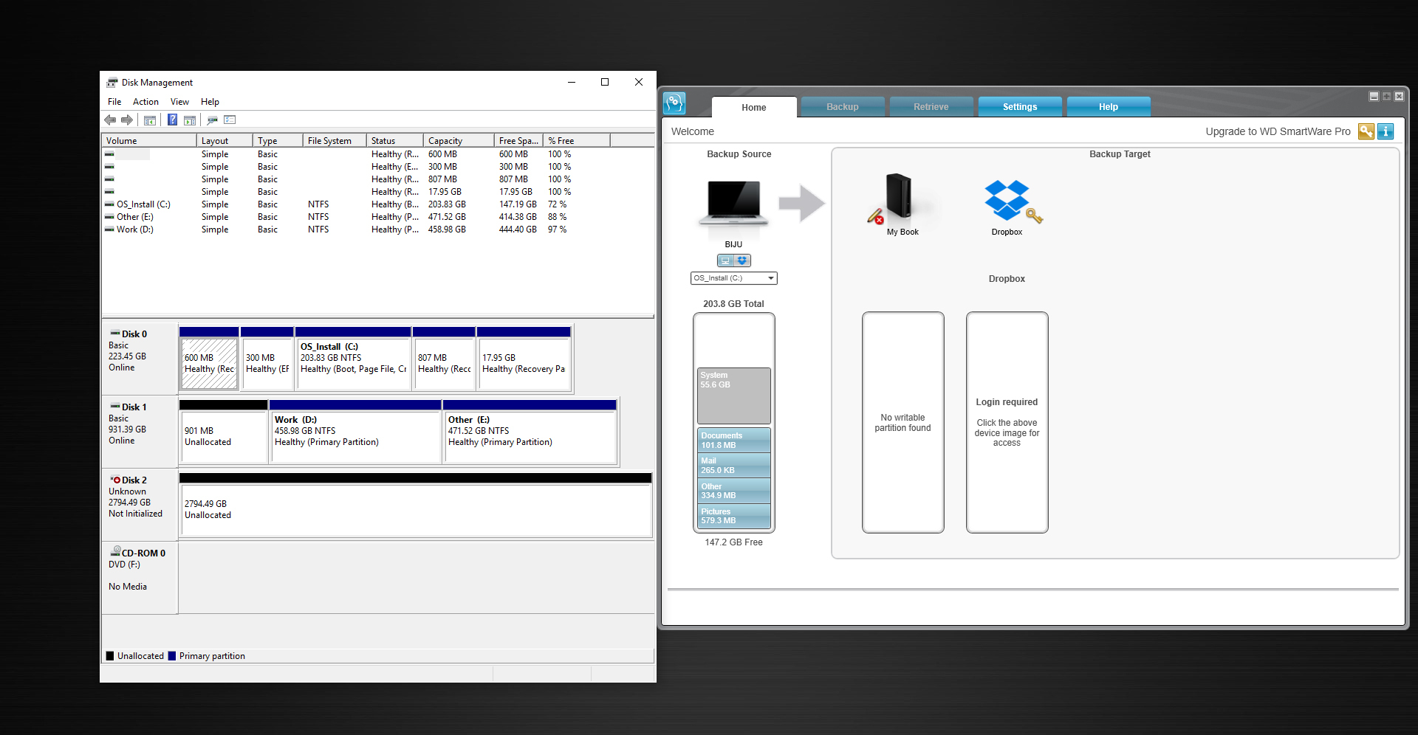This screenshot has width=1418, height=735.
Task: Click the black Unallocated legend swatch
Action: [110, 656]
